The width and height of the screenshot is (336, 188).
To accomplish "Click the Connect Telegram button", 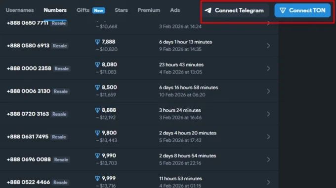I will point(235,10).
